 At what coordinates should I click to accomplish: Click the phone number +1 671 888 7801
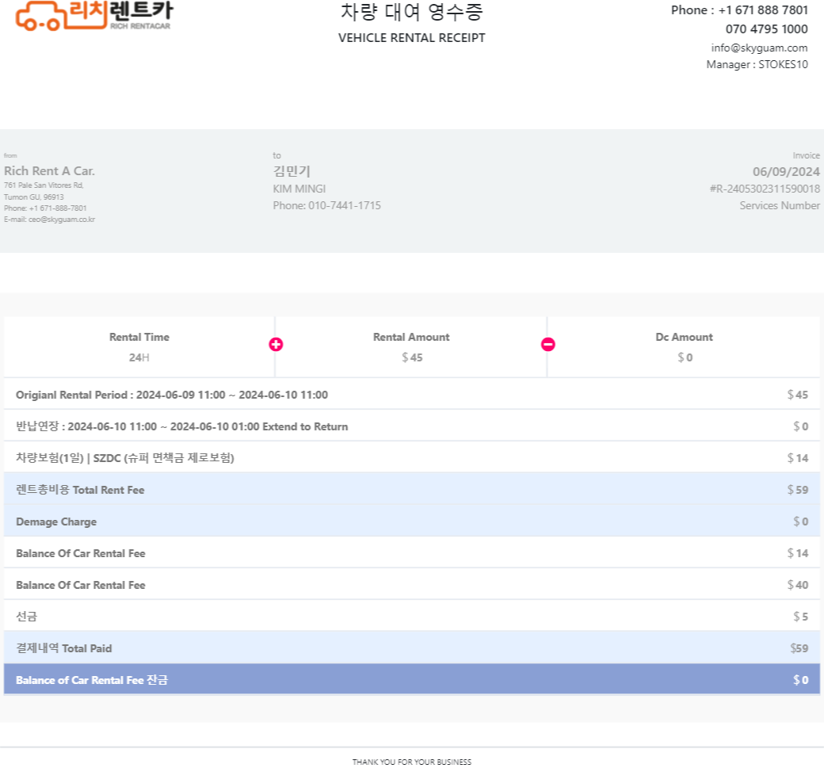(763, 10)
